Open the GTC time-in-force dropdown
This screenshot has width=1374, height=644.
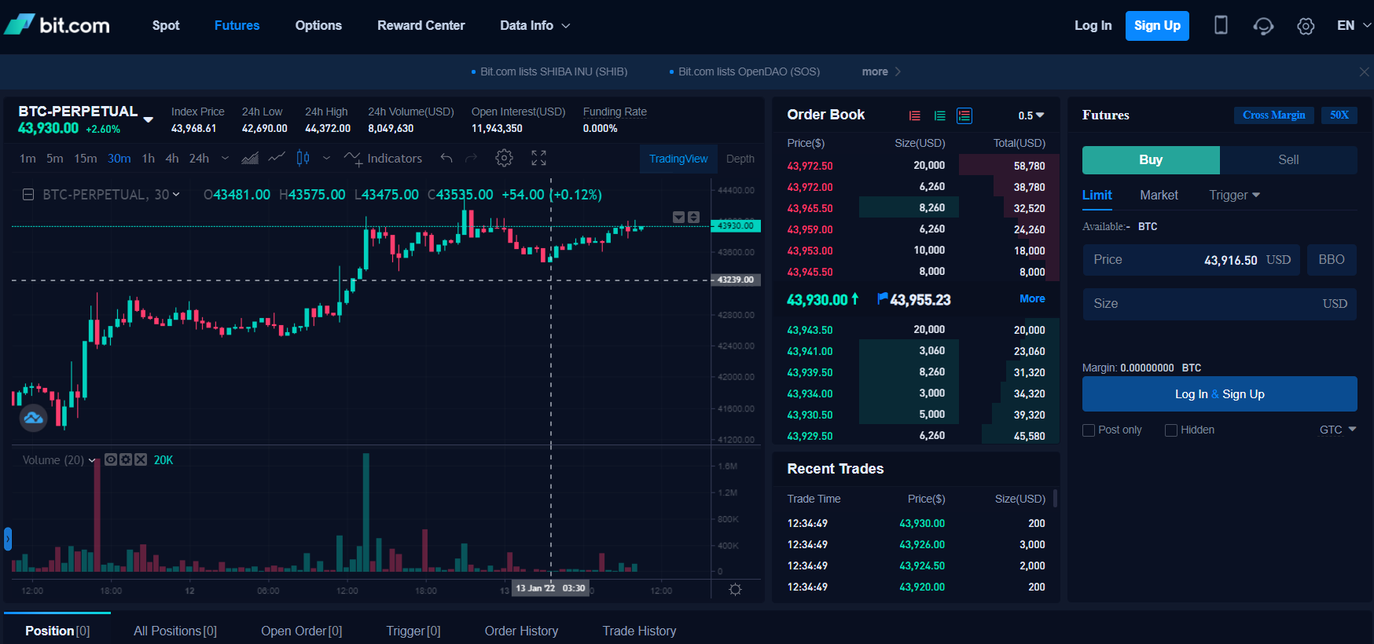(1338, 430)
